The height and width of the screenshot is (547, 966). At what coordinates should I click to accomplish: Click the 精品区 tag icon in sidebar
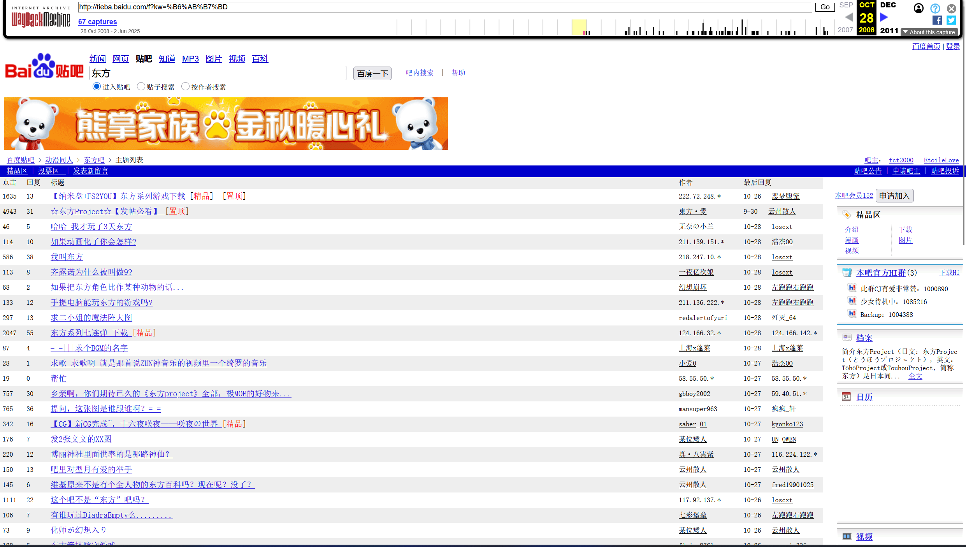pos(847,215)
